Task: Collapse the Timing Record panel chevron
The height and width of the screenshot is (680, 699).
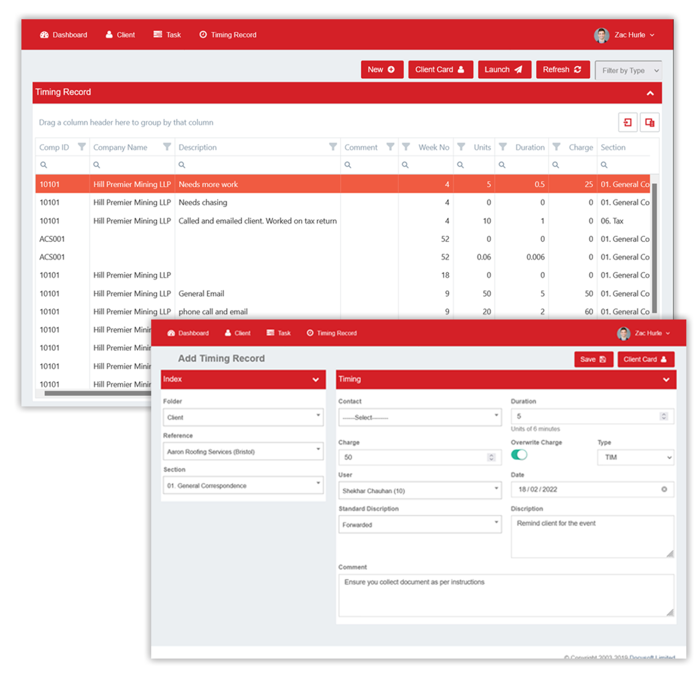Action: [x=650, y=93]
